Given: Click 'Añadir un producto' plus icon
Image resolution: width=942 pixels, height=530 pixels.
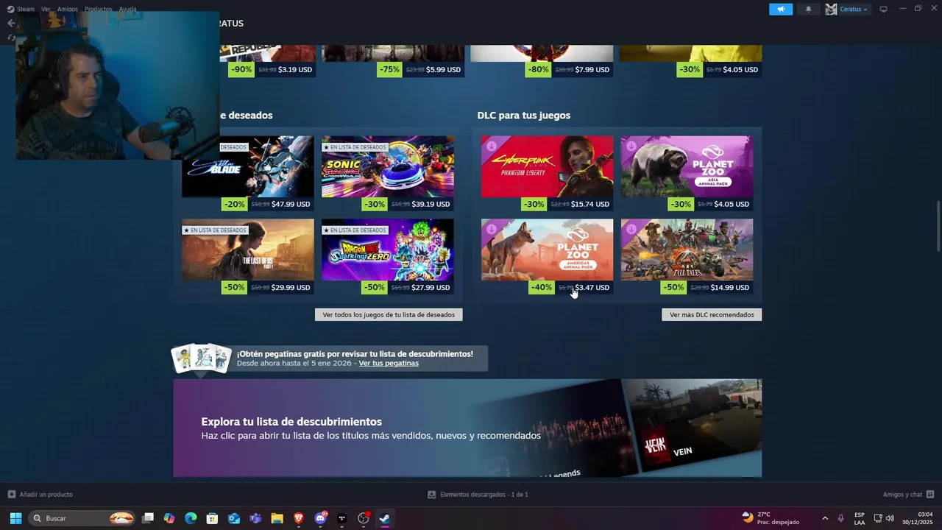Looking at the screenshot, I should pyautogui.click(x=11, y=495).
